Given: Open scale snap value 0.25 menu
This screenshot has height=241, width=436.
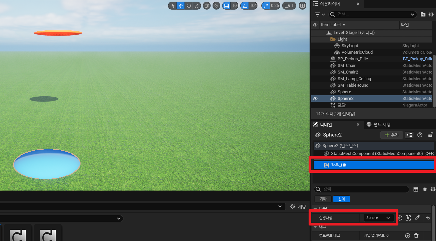Looking at the screenshot, I should pos(275,6).
